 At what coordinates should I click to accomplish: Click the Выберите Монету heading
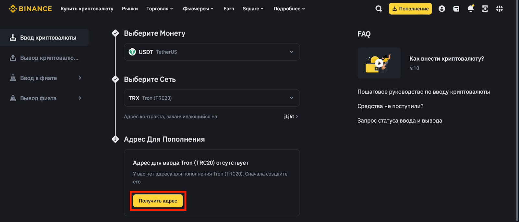(x=155, y=33)
